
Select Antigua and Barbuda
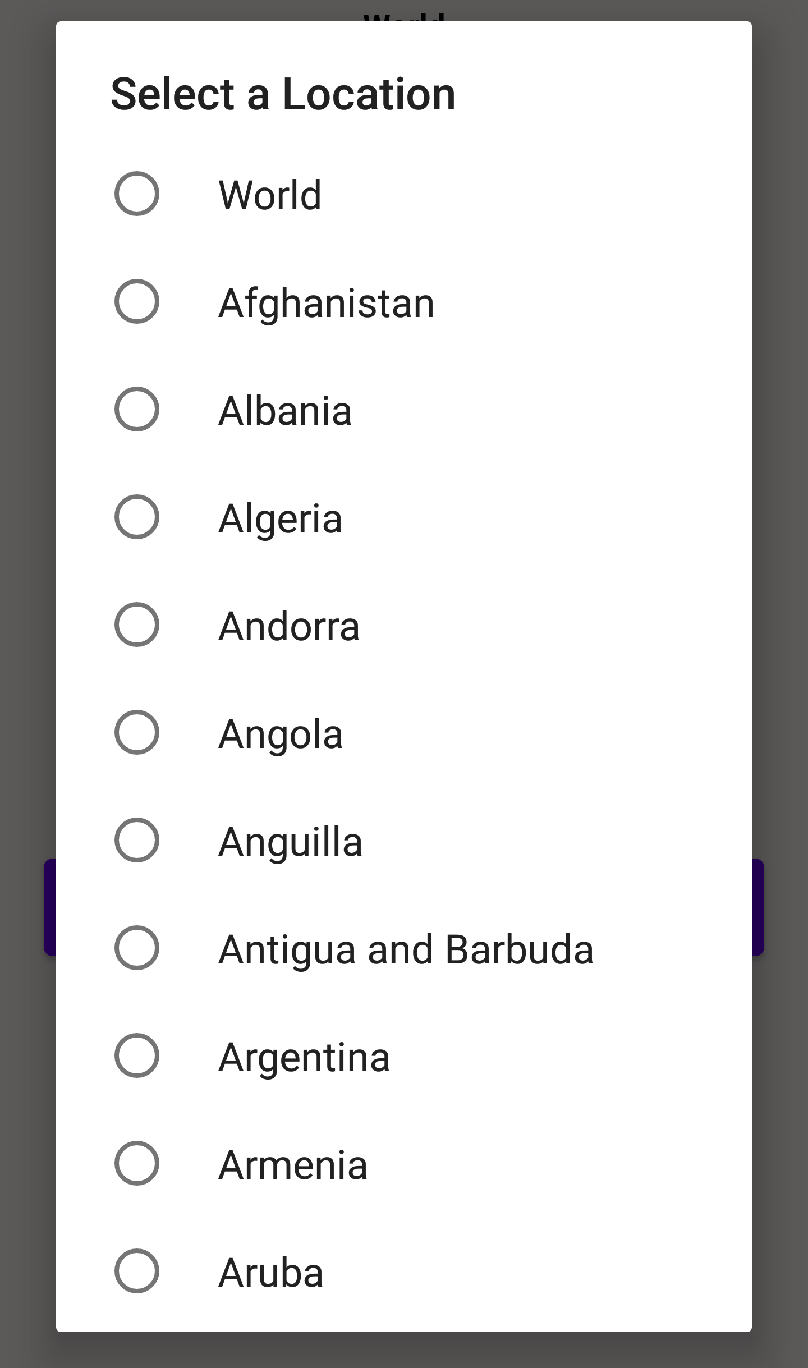[x=136, y=948]
